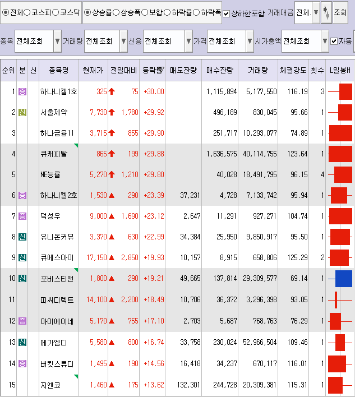The width and height of the screenshot is (355, 397).
Task: Click the 횟수 column header
Action: coord(317,71)
